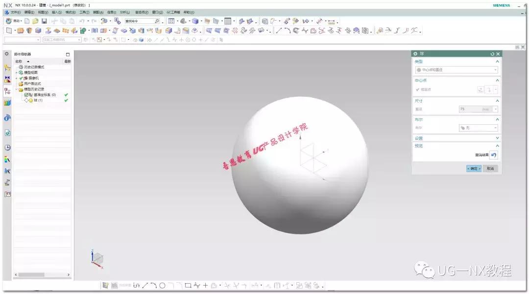Image resolution: width=529 pixels, height=294 pixels.
Task: Toggle the green check beside 球 (1) feature
Action: coord(66,100)
